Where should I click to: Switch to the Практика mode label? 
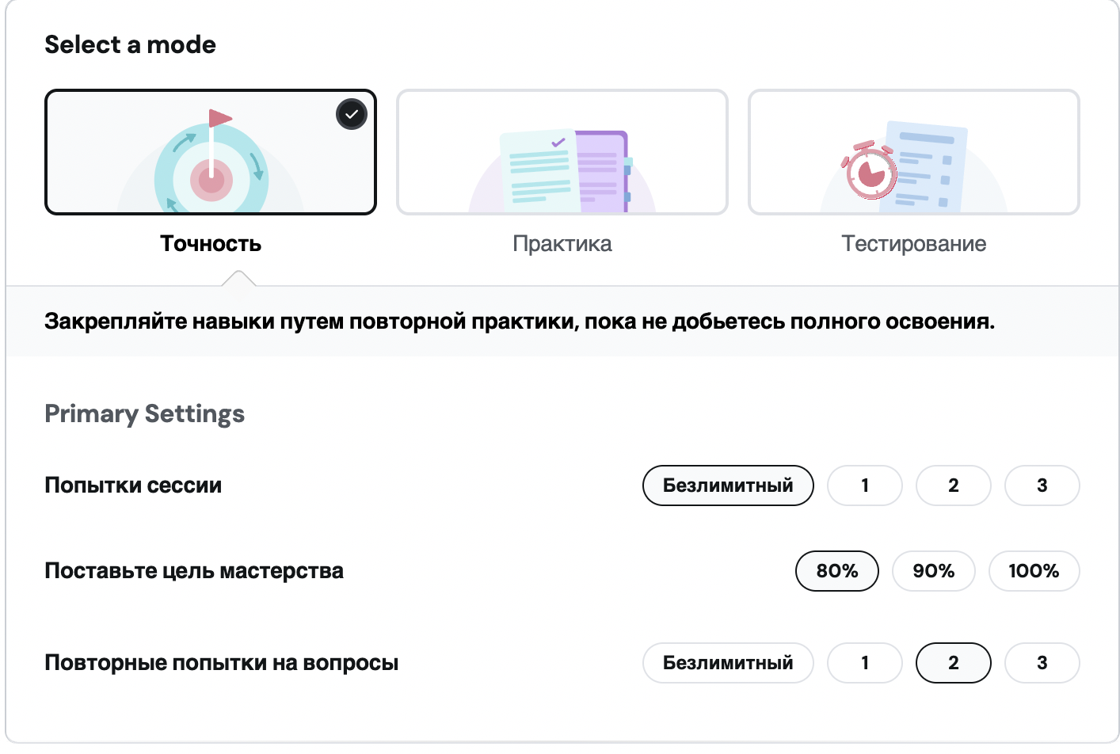(x=562, y=243)
